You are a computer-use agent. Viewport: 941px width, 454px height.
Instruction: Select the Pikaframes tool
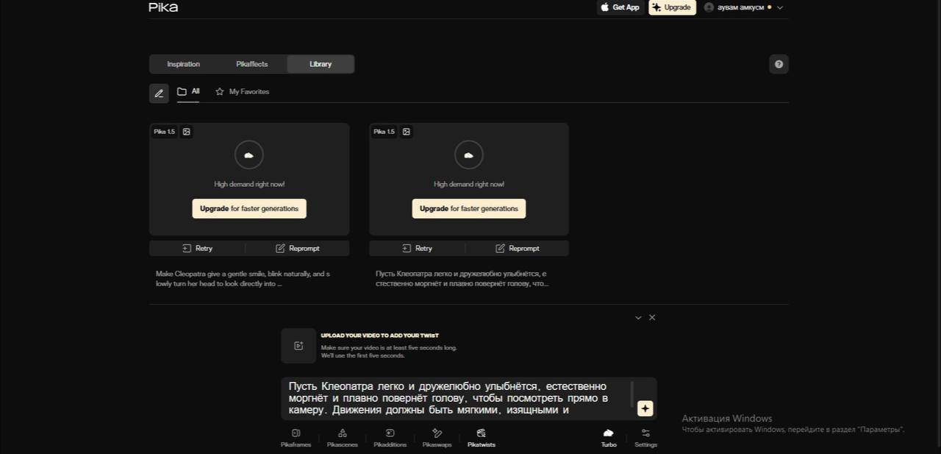coord(296,438)
